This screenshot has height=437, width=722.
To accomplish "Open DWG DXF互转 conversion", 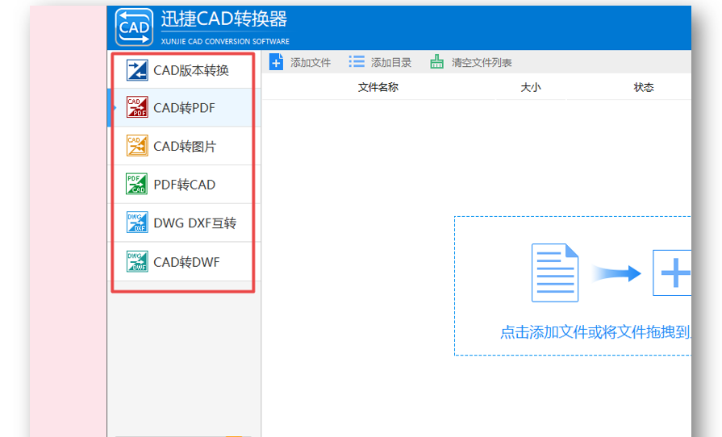I will [x=183, y=223].
